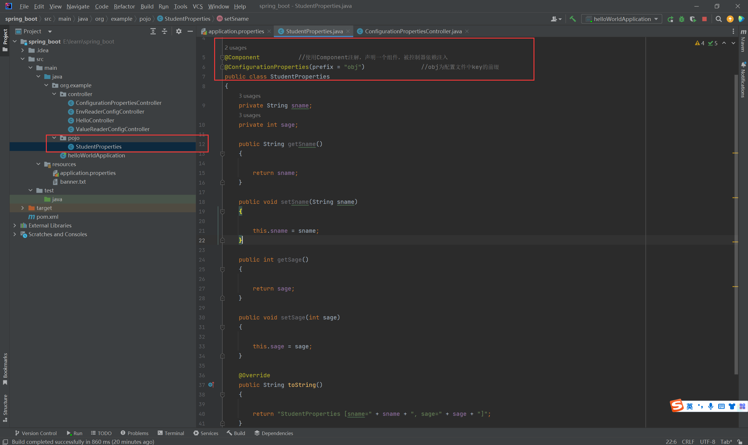Collapse the controller package
Screen dimensions: 748x445
tap(54, 94)
